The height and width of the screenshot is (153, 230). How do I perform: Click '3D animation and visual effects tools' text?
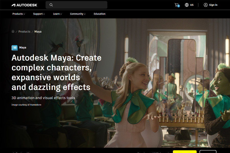point(43,98)
